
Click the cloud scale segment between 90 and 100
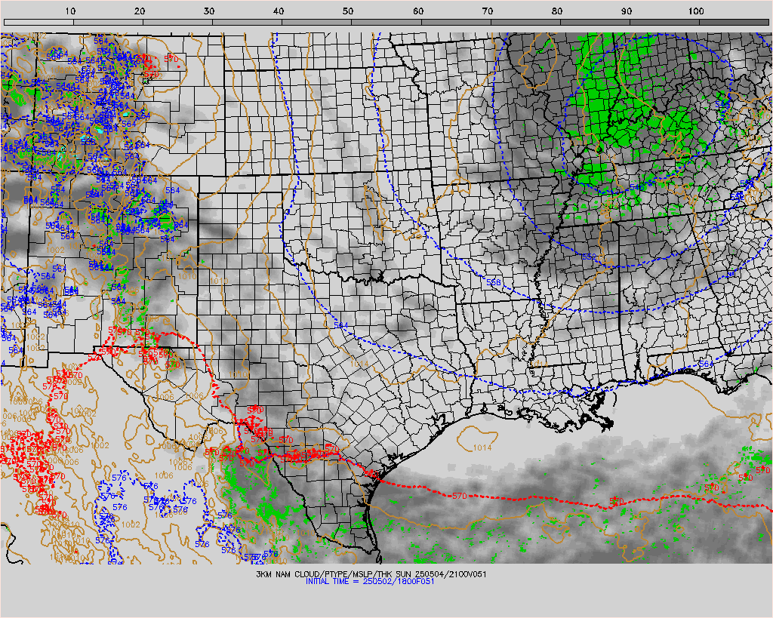pos(664,22)
